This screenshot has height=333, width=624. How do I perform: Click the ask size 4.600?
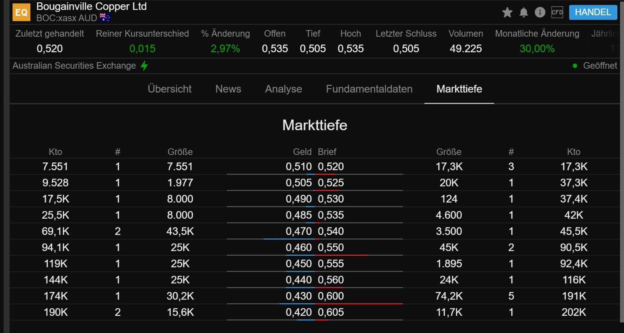coord(449,215)
